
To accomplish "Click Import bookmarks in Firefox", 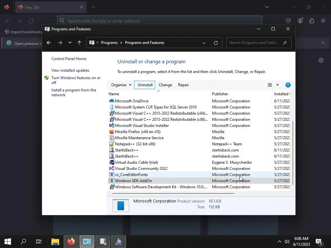I will click(23, 32).
